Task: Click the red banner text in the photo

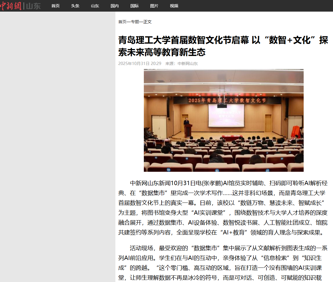Action: pyautogui.click(x=227, y=100)
